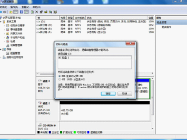Select the 新加卷 (E:) volume row
This screenshot has height=140, width=187.
point(95,29)
